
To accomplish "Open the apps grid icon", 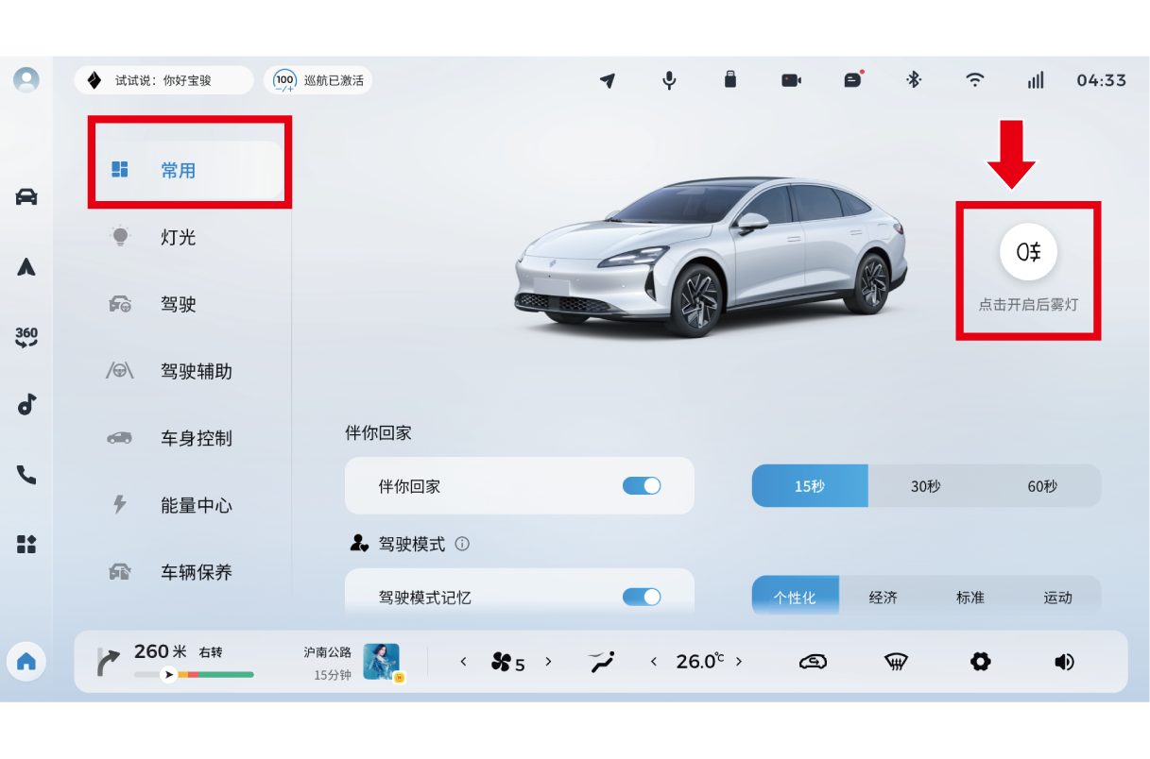I will coord(26,544).
